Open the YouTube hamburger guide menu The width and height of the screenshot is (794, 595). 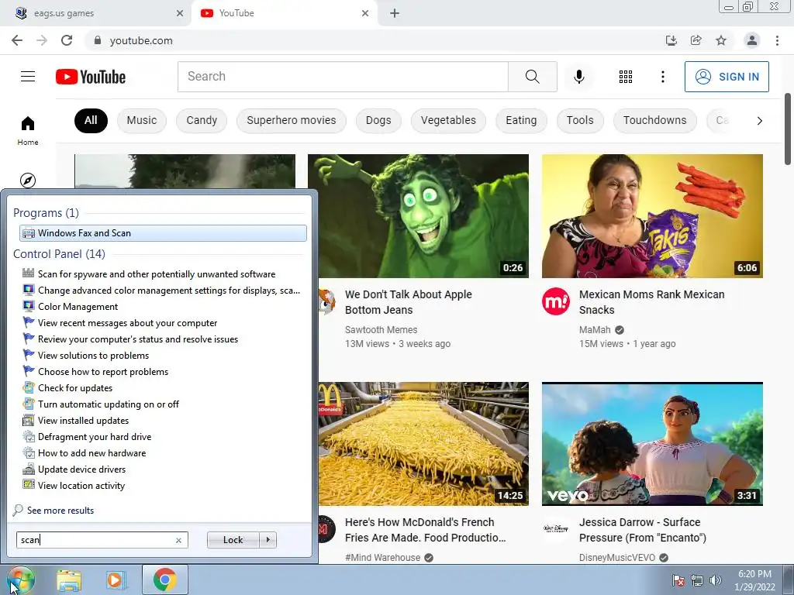[x=28, y=77]
